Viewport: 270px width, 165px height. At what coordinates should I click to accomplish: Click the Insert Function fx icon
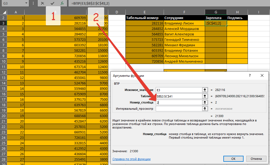[62, 4]
